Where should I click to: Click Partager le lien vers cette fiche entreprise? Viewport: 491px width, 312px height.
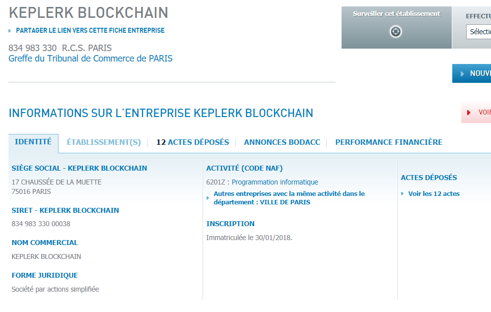(90, 31)
